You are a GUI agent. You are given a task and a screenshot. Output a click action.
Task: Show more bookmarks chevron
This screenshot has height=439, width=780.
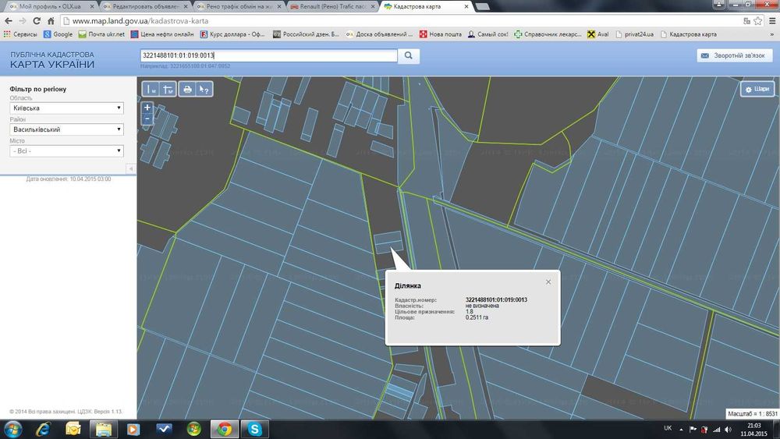click(772, 34)
